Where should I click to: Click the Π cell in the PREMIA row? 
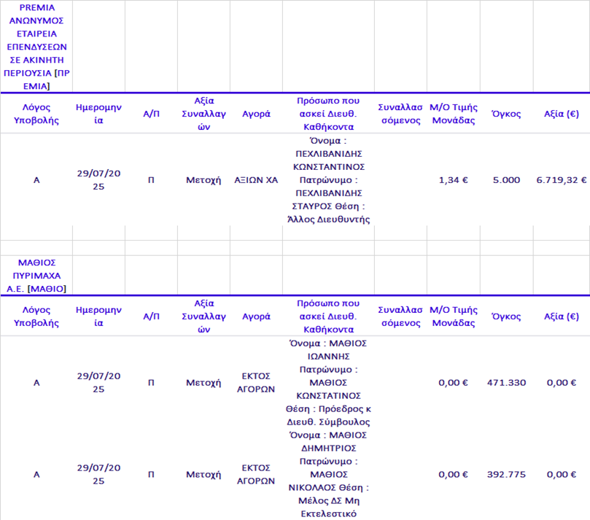coord(151,180)
